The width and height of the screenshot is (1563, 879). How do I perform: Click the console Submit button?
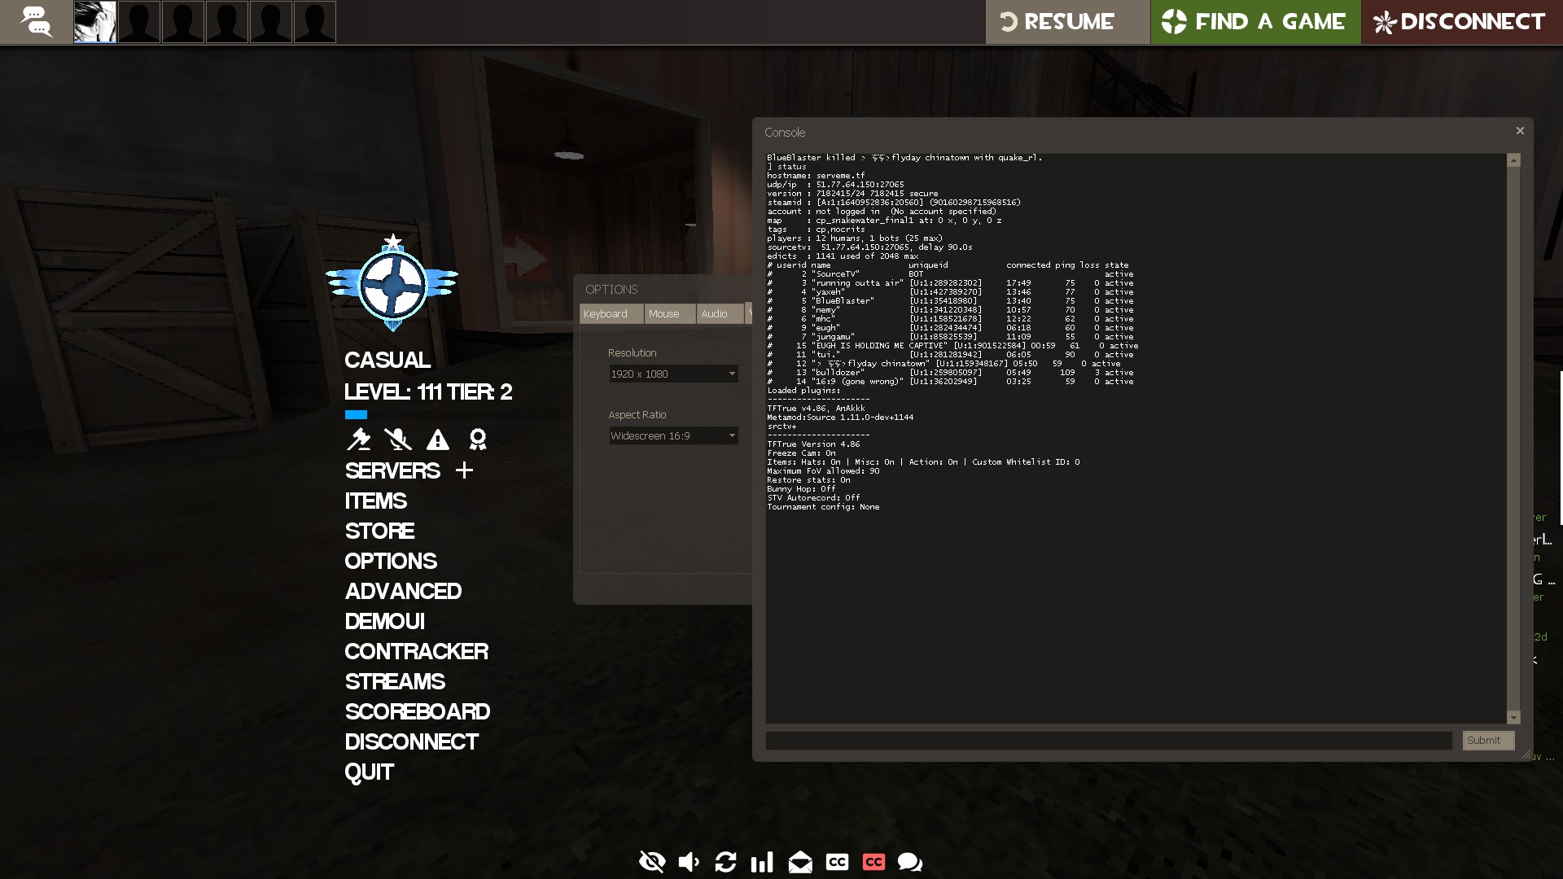coord(1488,740)
